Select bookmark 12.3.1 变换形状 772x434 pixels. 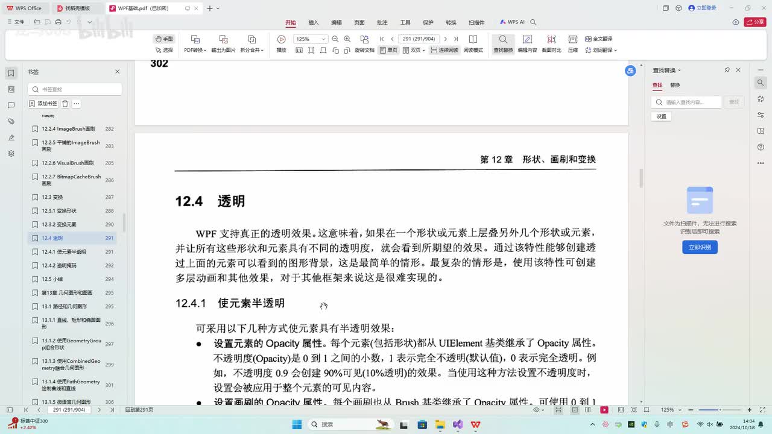(72, 211)
